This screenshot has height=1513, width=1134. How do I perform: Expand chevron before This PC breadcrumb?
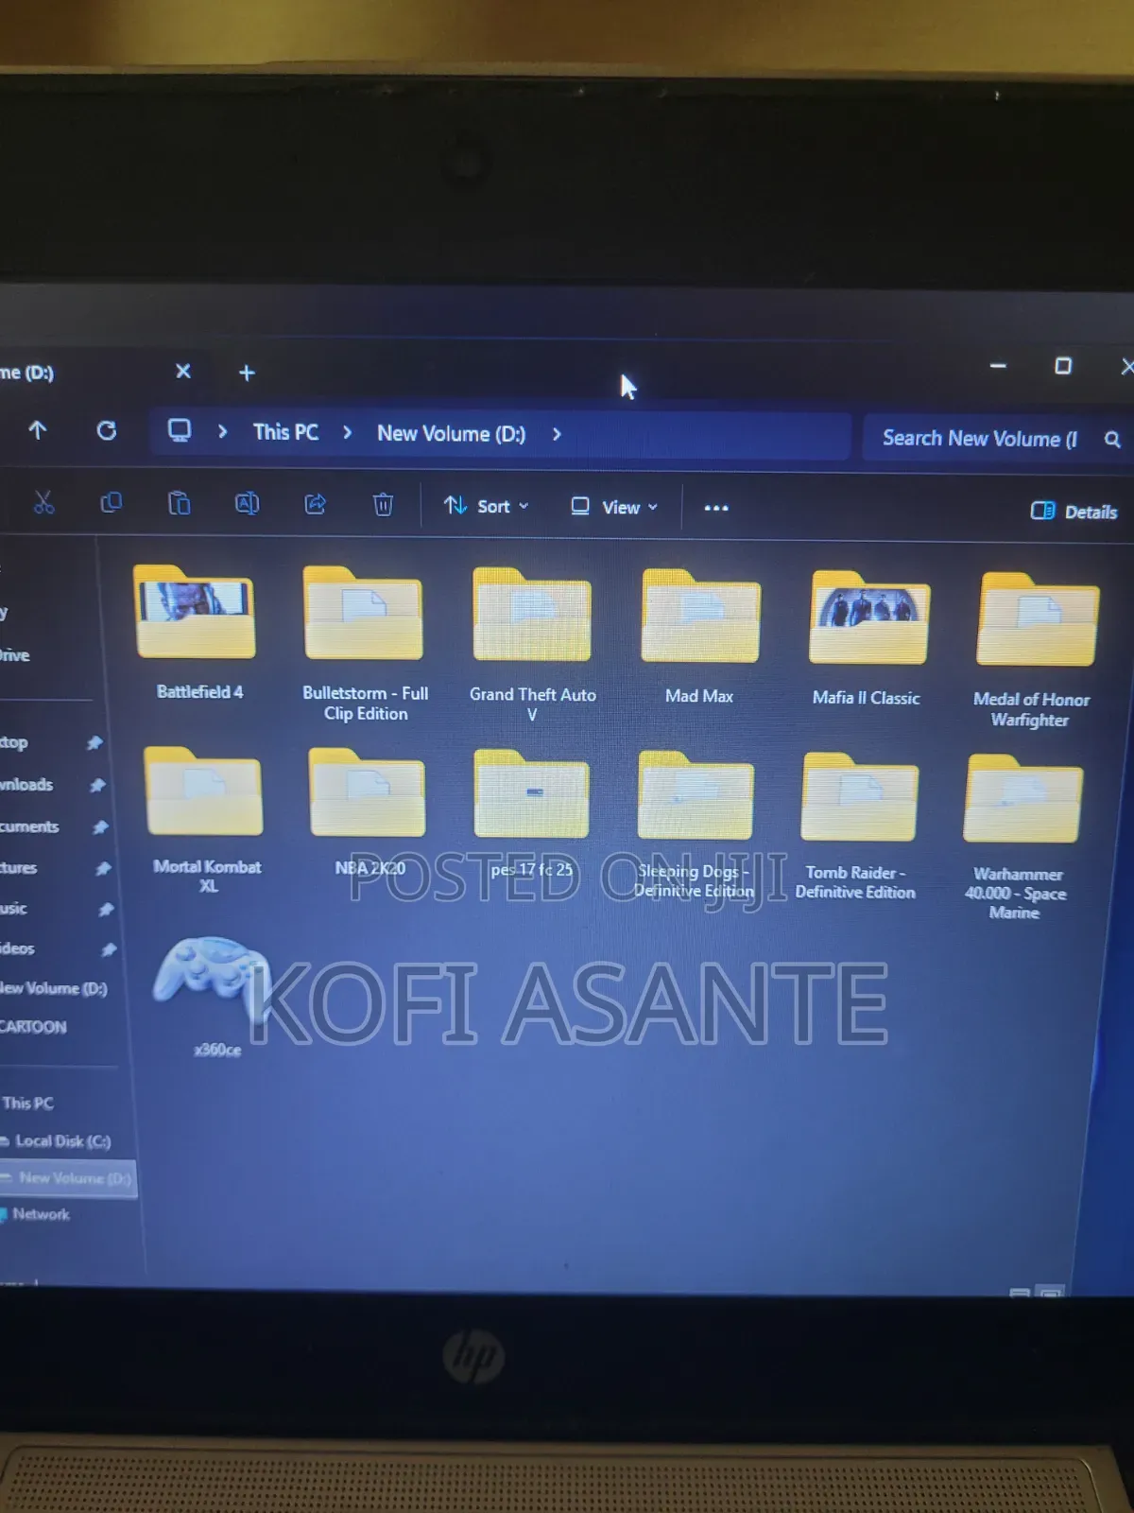tap(222, 431)
